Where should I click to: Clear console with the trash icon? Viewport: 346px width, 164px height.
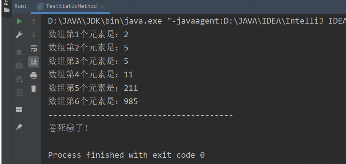pyautogui.click(x=33, y=88)
